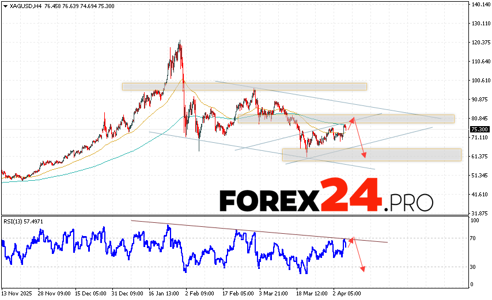The height and width of the screenshot is (300, 492).
Task: Click the 31.875 price axis label
Action: click(x=479, y=213)
